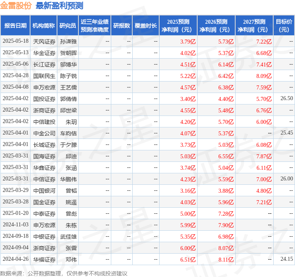This screenshot has width=295, height=277.
Task: Select the 研究员 column header
Action: pos(68,26)
